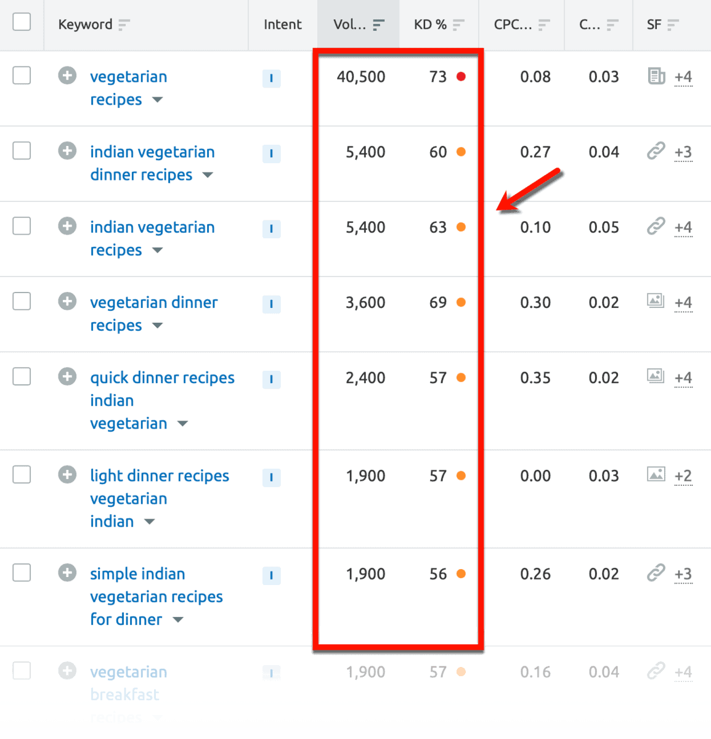Open the dropdown for simple indian vegetarian recipes for dinner
This screenshot has height=739, width=711.
(177, 620)
